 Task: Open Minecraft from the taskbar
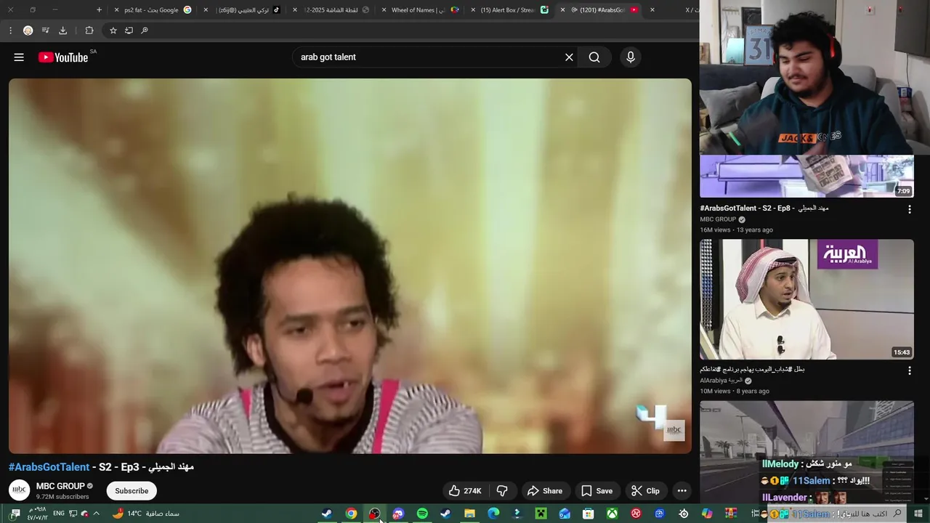point(541,514)
